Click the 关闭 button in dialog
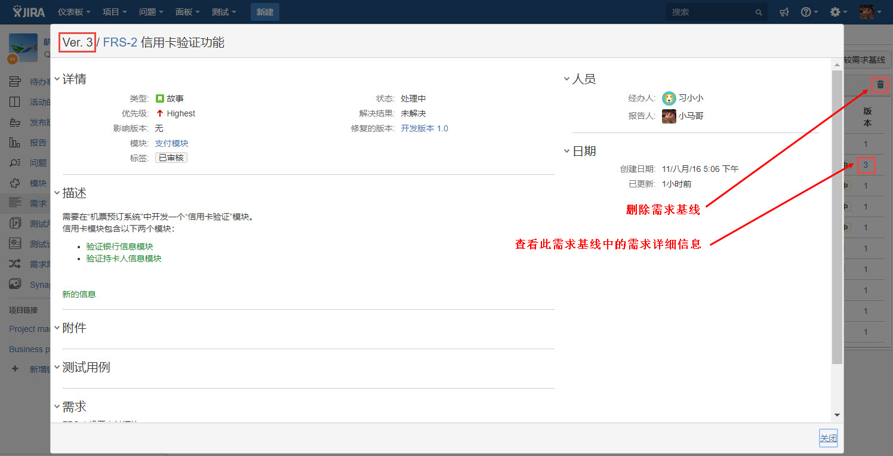This screenshot has height=456, width=893. pos(828,438)
